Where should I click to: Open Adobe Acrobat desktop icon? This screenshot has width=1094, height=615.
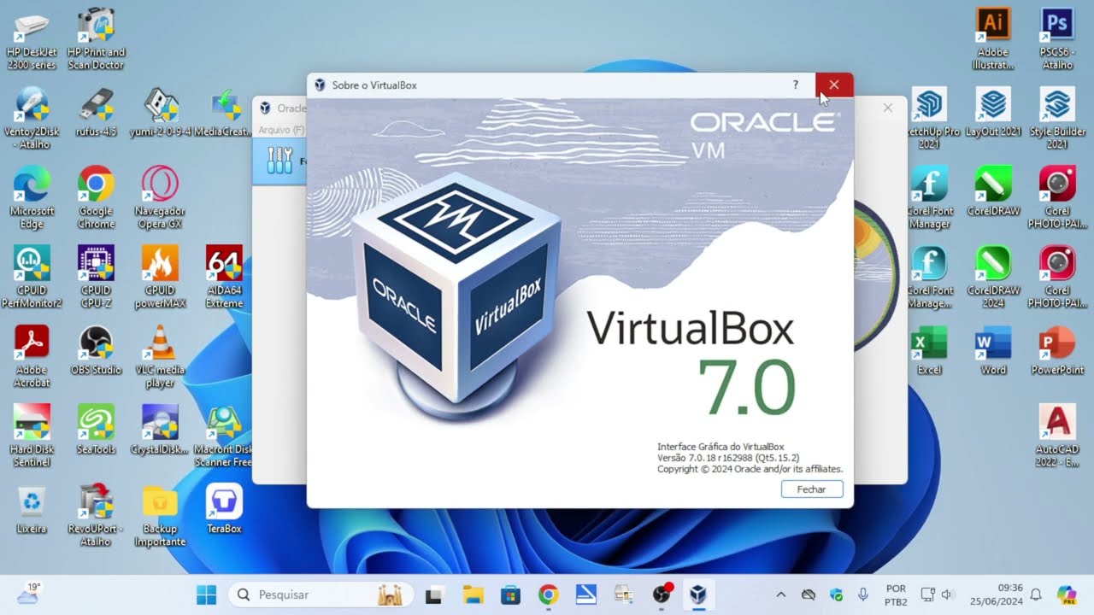[x=32, y=356]
